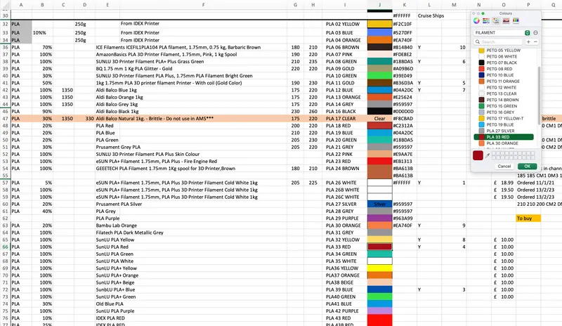Viewport: 562px width, 326px height.
Task: Select row 47 header
Action: click(5, 118)
